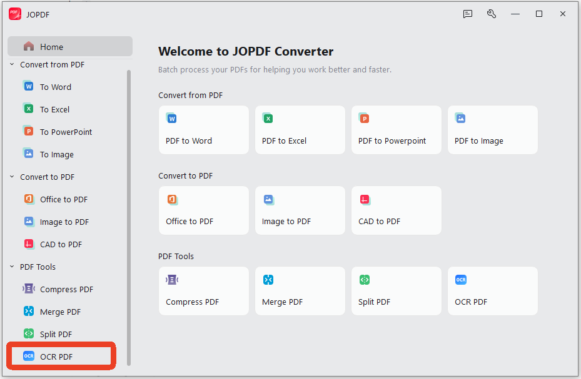This screenshot has width=581, height=379.
Task: Collapse the Convert from PDF sidebar section
Action: click(x=12, y=64)
